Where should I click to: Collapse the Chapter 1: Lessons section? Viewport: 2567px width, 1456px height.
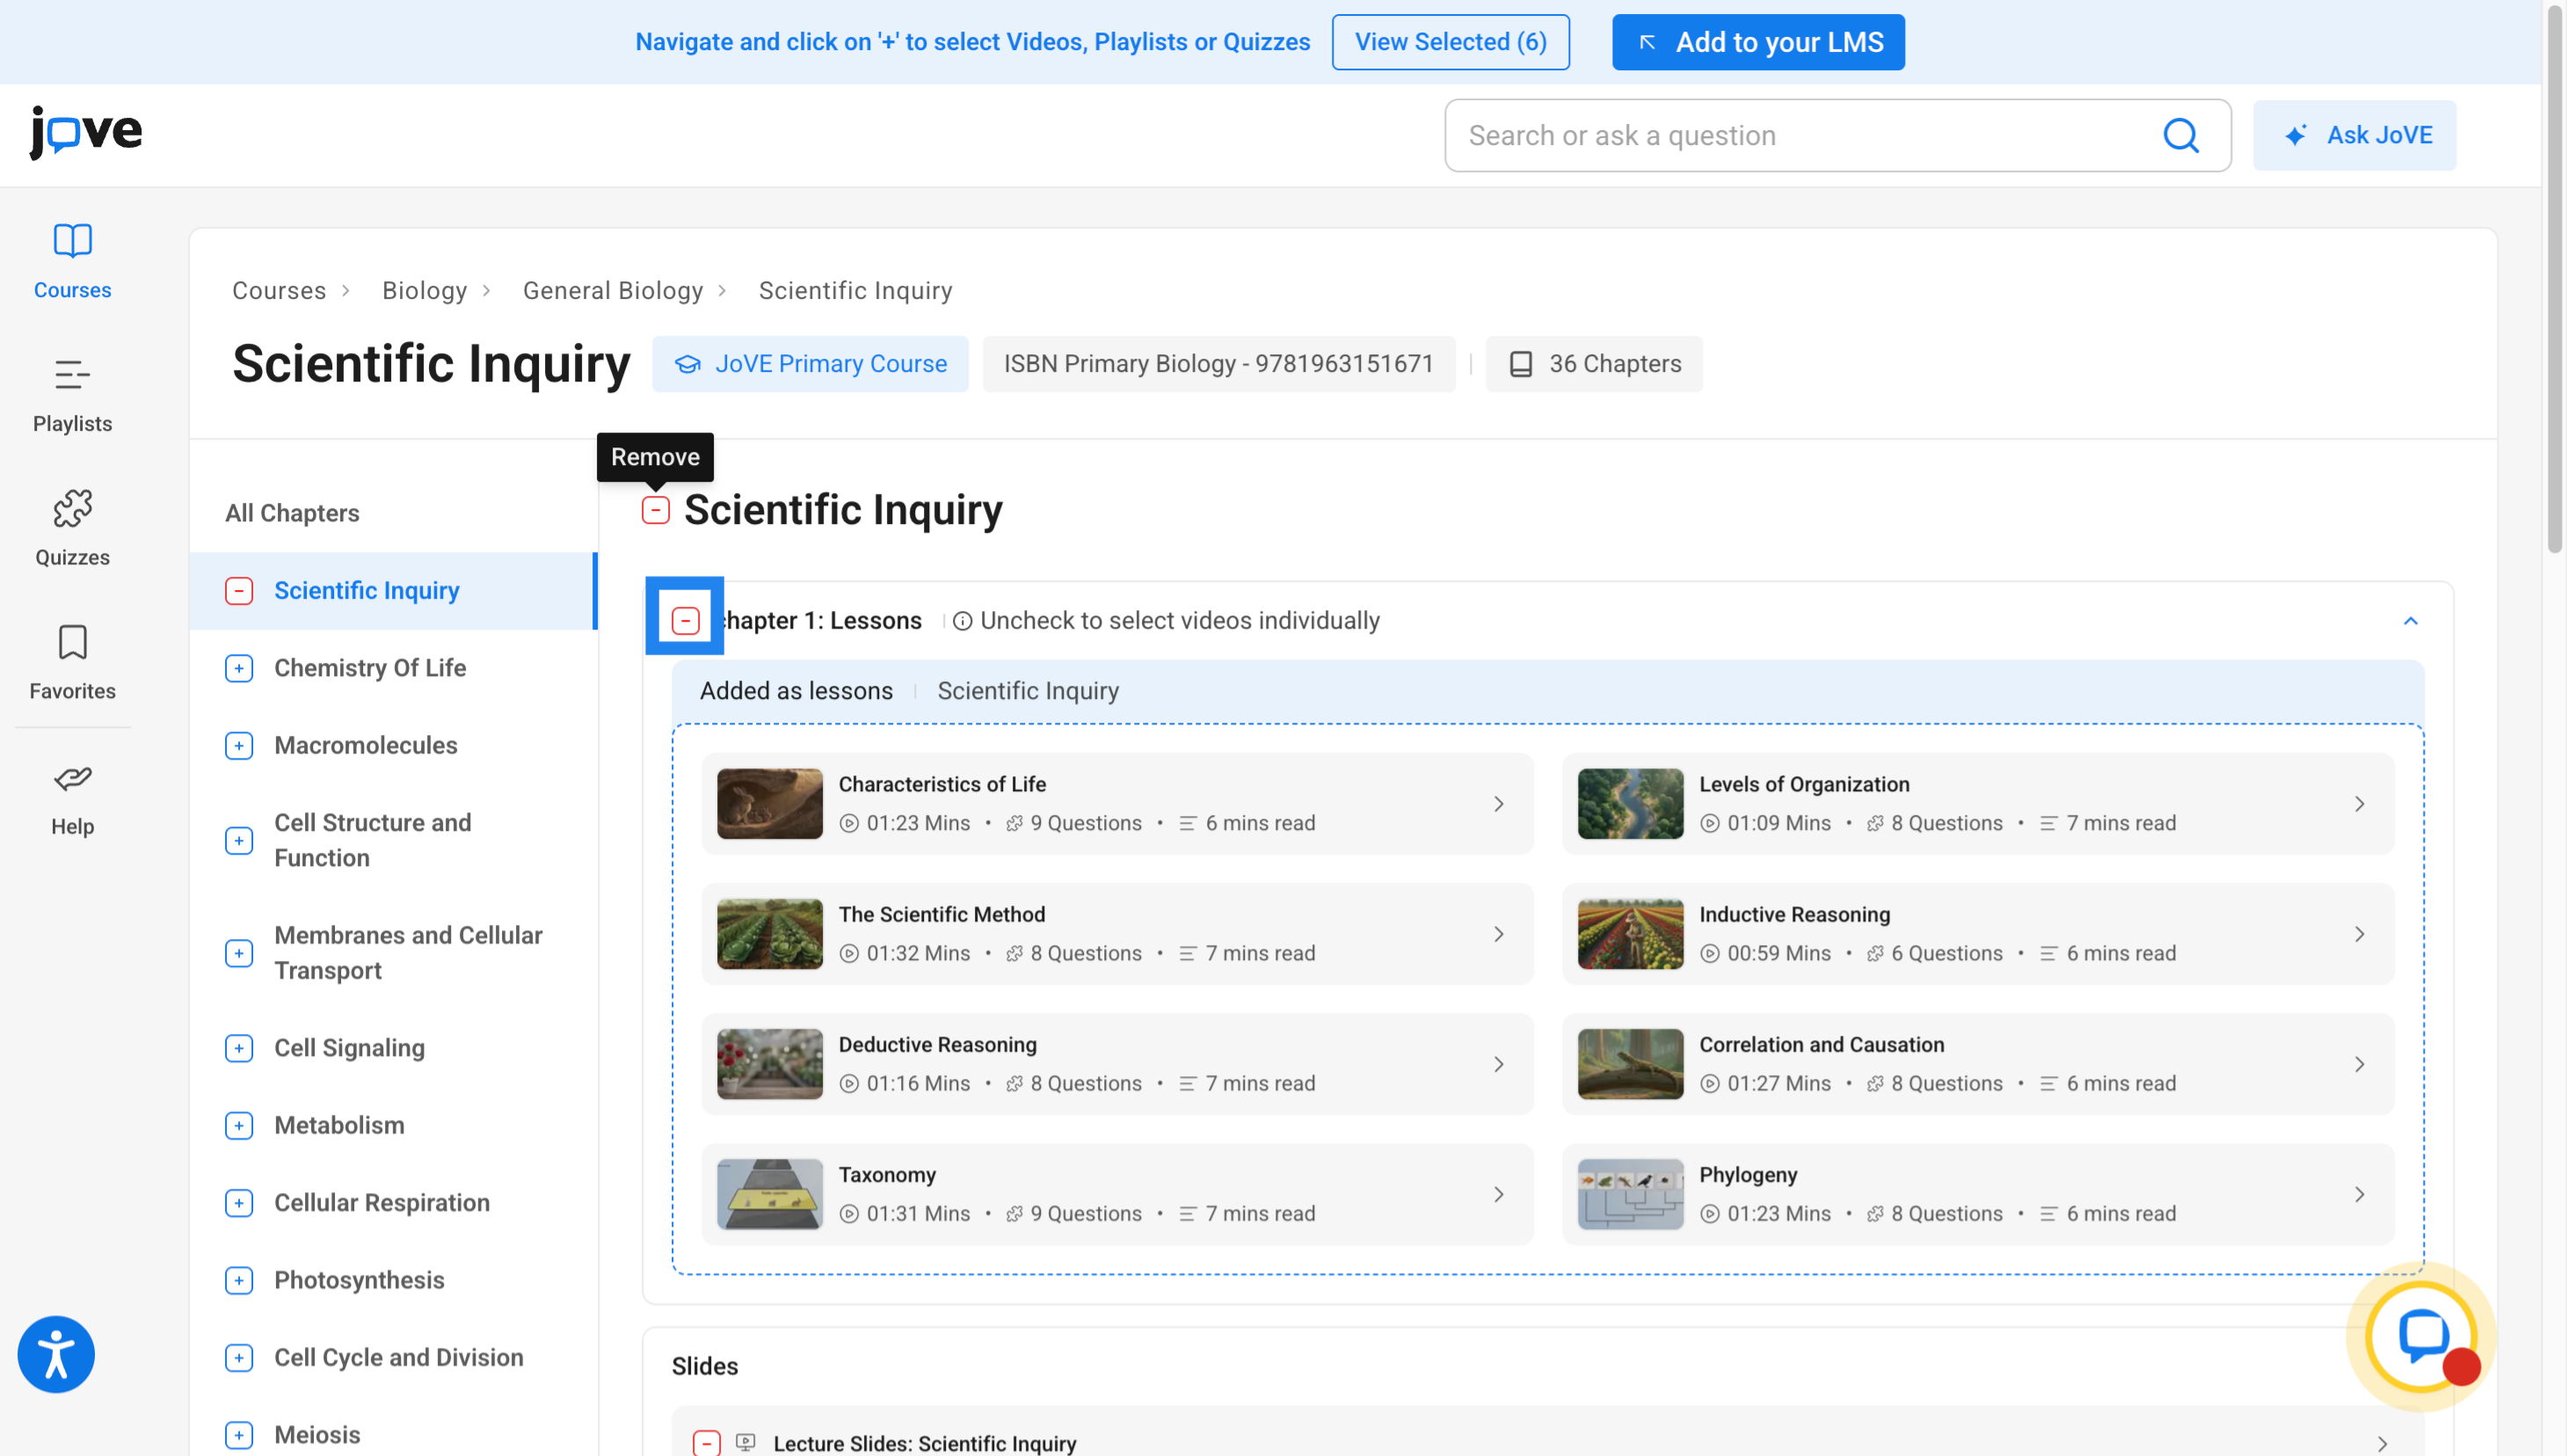point(2410,621)
